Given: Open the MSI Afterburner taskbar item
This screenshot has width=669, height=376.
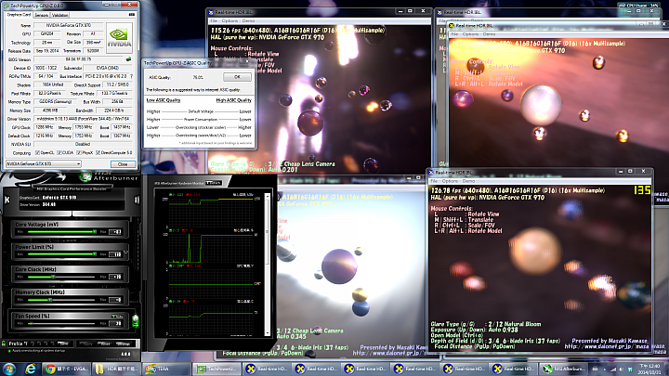Looking at the screenshot, I should [563, 369].
